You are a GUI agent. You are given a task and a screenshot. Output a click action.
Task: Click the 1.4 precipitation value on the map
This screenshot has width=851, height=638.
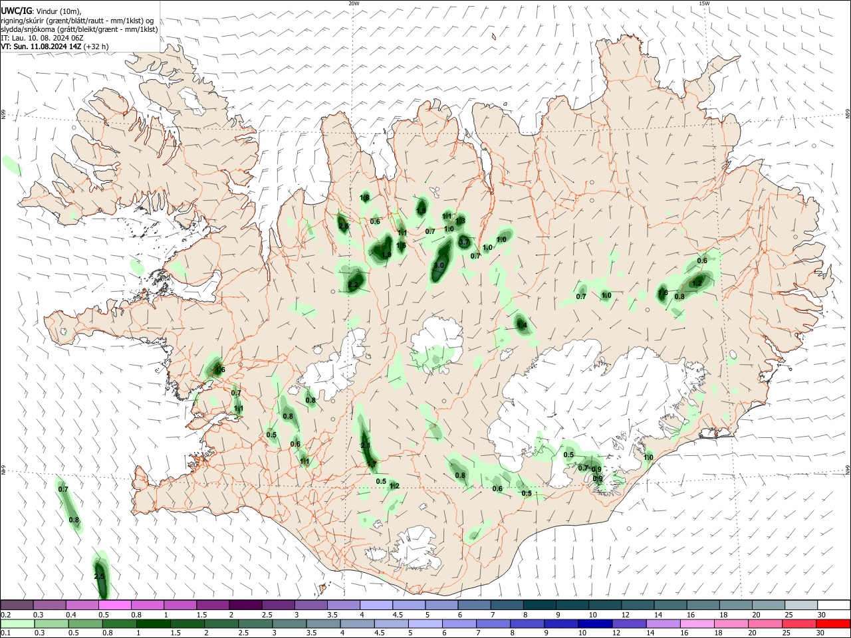click(x=523, y=325)
